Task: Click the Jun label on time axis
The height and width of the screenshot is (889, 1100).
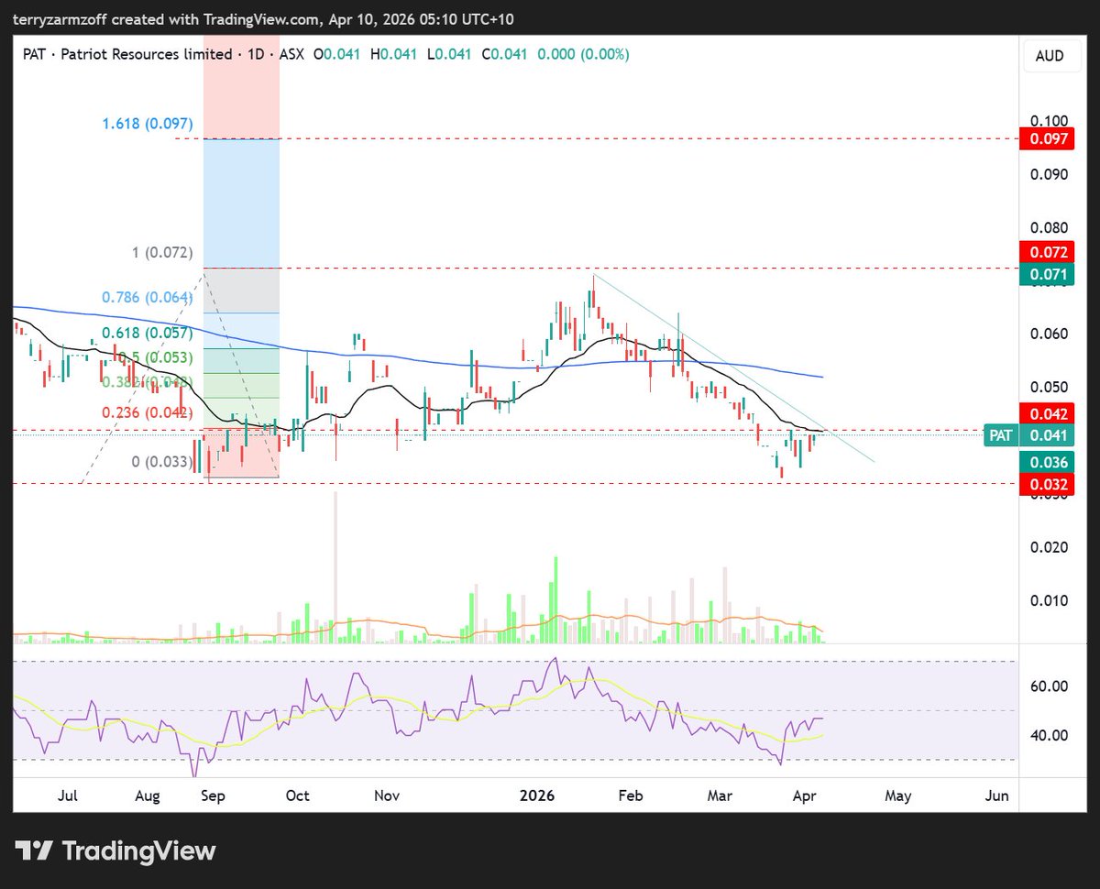Action: [997, 796]
